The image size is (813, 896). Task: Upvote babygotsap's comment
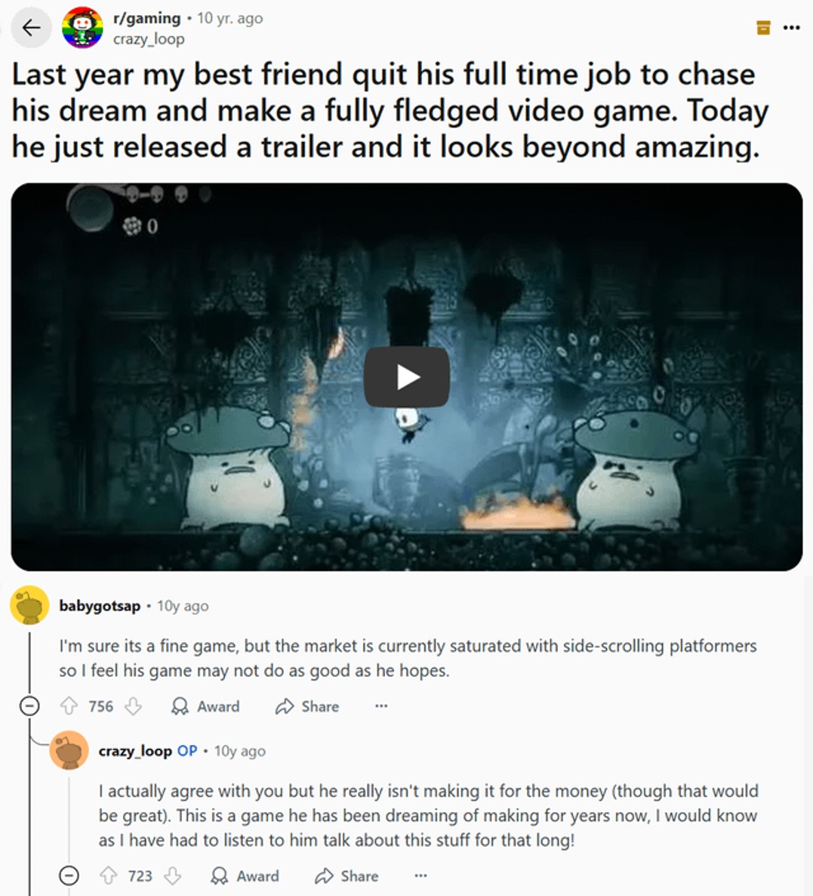[69, 706]
